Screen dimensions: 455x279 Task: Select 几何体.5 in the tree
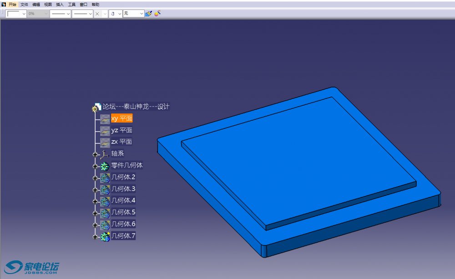pos(123,212)
